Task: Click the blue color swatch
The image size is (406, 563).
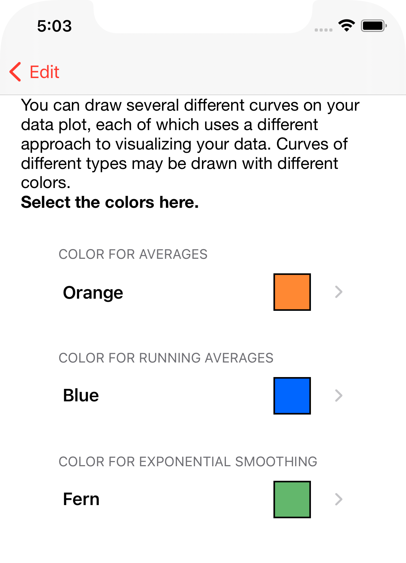Action: [x=292, y=395]
